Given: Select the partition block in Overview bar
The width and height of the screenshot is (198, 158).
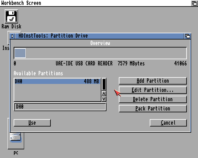Looking at the screenshot, I should coord(20,53).
